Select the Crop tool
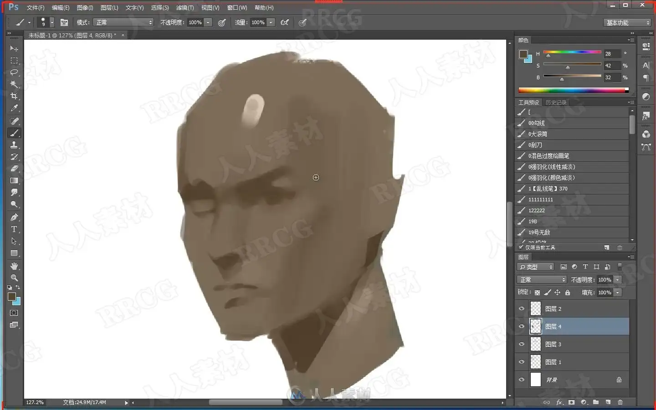 tap(14, 96)
